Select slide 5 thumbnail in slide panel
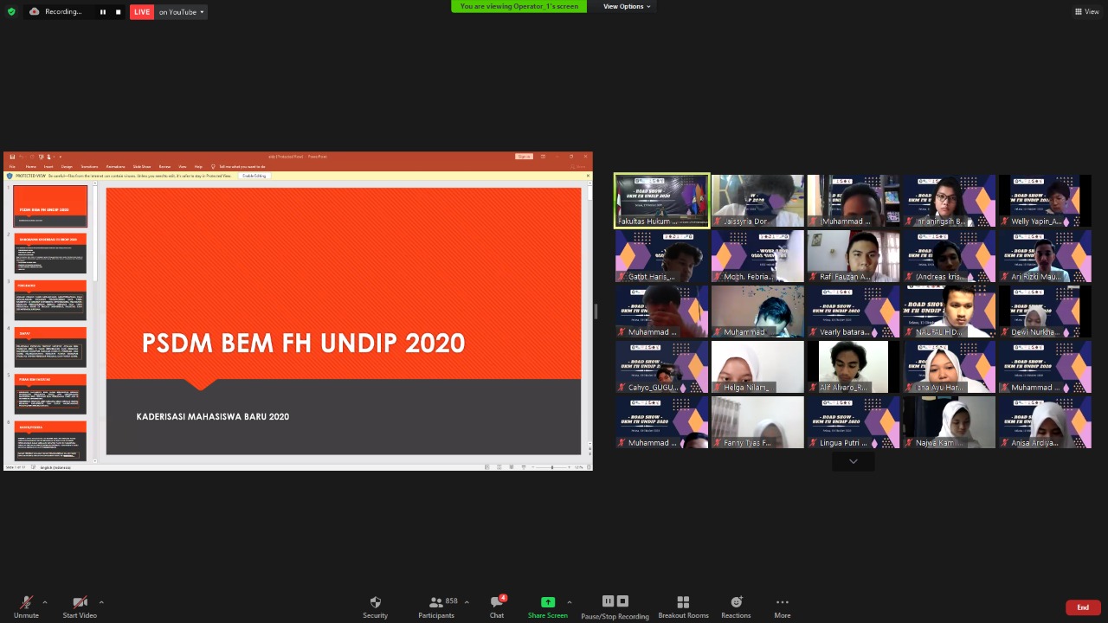 50,394
